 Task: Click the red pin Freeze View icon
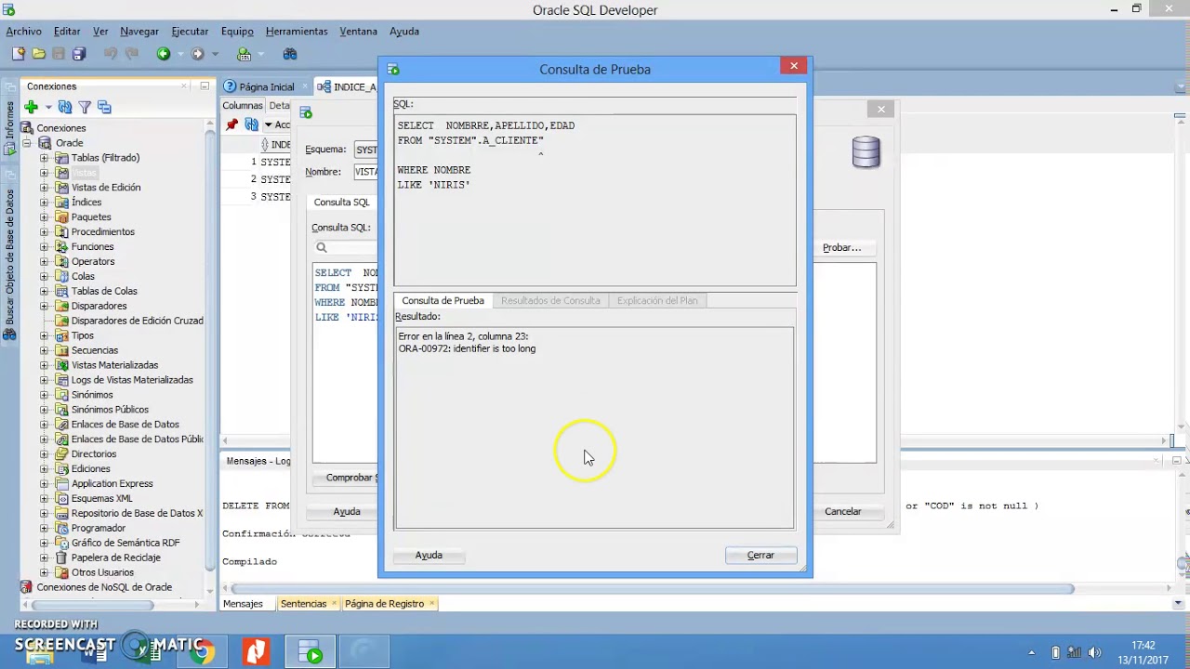click(x=232, y=125)
